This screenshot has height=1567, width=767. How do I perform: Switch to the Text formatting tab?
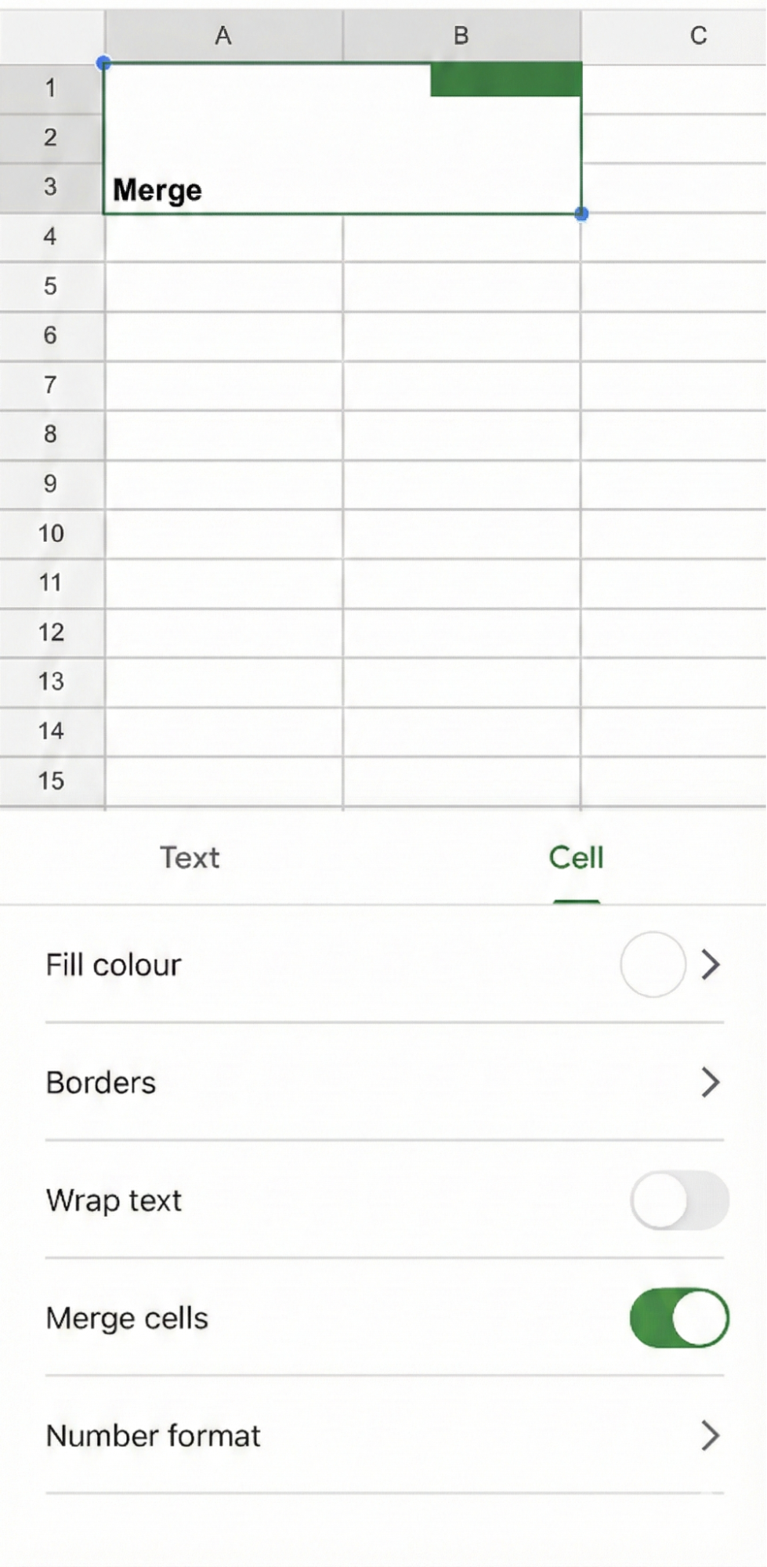pos(189,858)
